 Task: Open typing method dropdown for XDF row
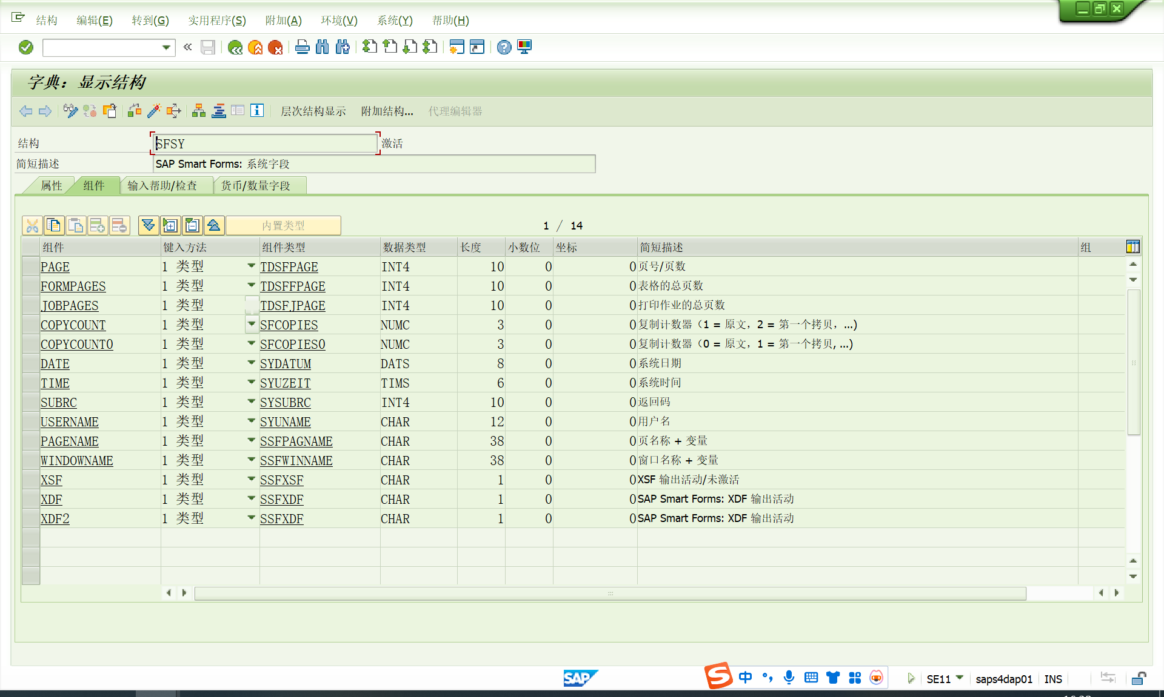[251, 498]
